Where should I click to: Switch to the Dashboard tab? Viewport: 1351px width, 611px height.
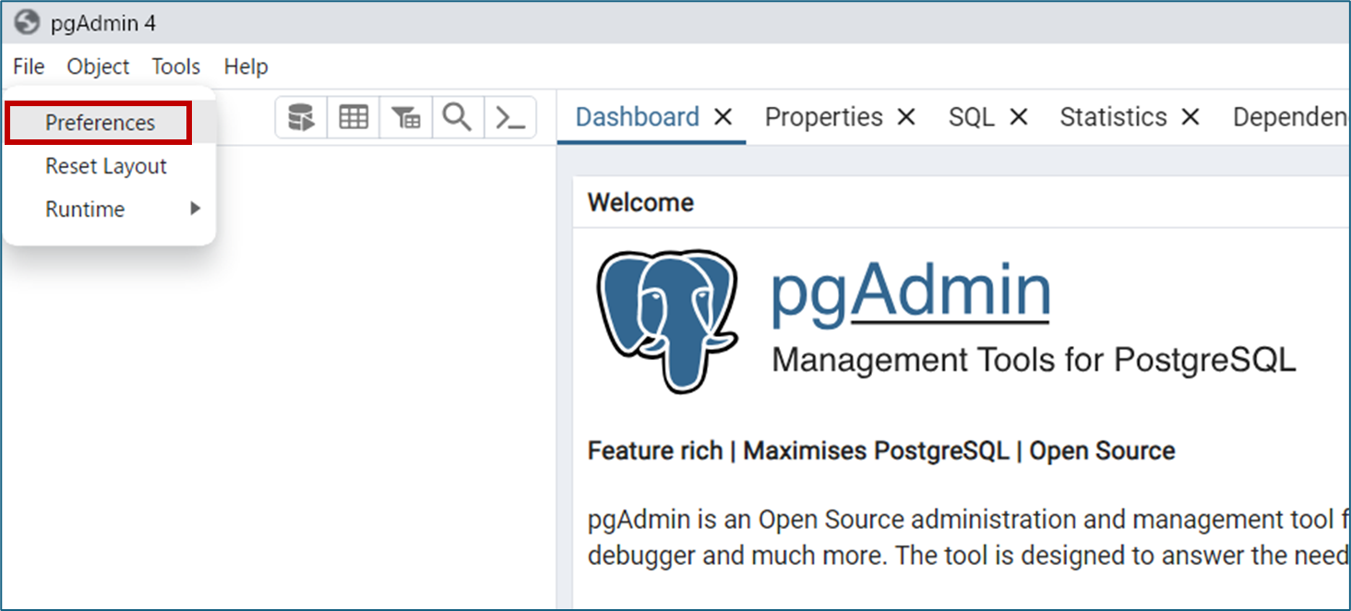pyautogui.click(x=638, y=117)
